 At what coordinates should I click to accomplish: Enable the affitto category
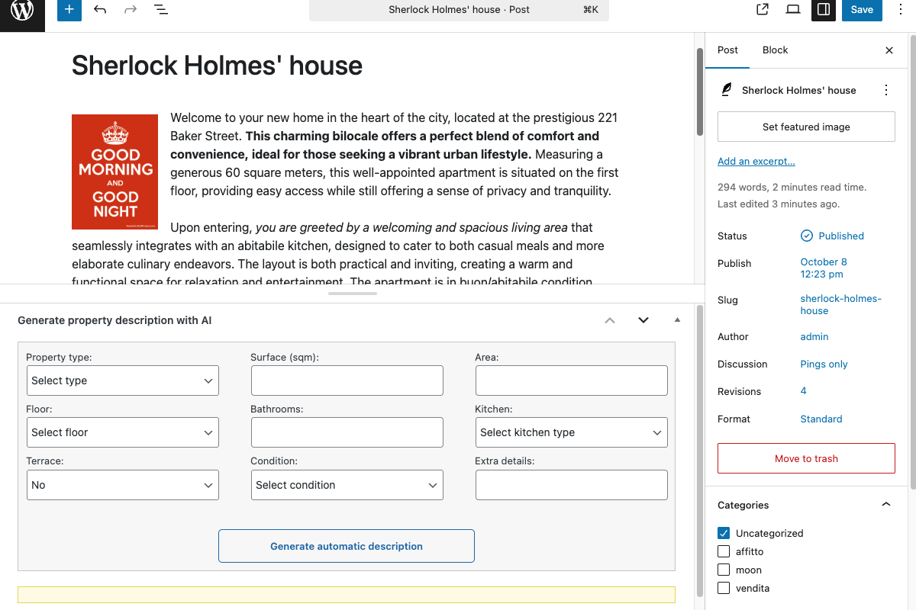(x=723, y=551)
